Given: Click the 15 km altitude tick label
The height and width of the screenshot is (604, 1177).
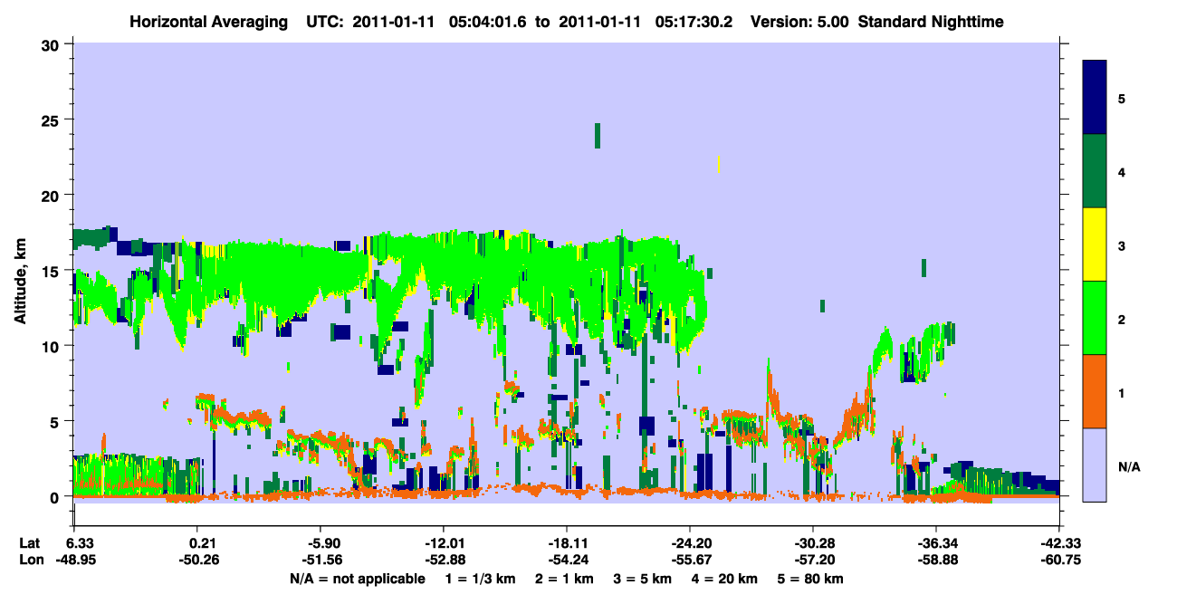Looking at the screenshot, I should pyautogui.click(x=53, y=271).
